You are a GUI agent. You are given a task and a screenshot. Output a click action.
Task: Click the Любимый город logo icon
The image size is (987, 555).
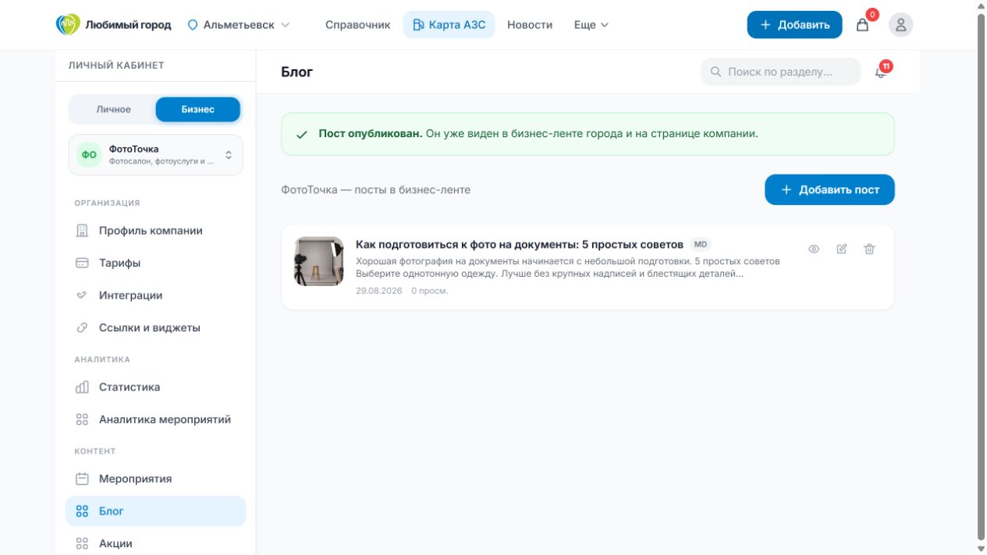pyautogui.click(x=68, y=24)
